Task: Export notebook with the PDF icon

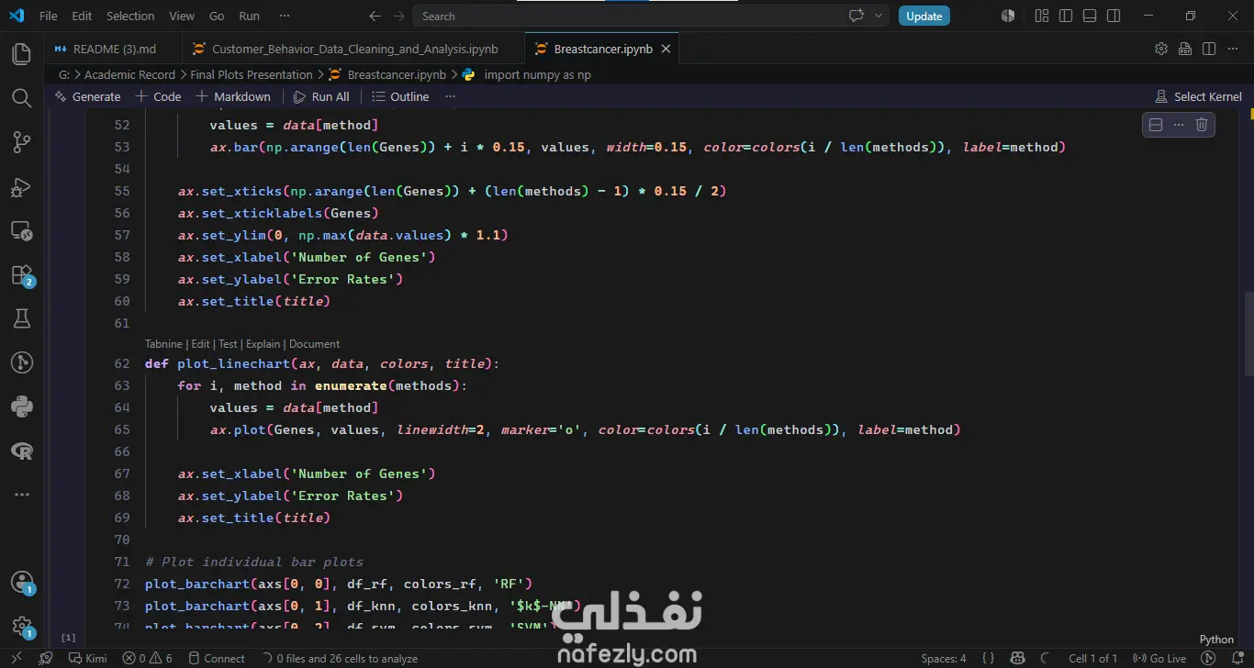Action: point(1185,49)
